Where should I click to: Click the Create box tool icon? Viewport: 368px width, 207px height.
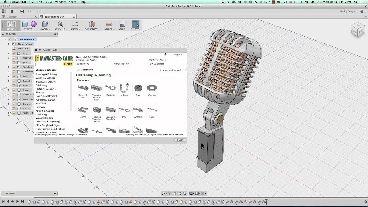(x=25, y=24)
